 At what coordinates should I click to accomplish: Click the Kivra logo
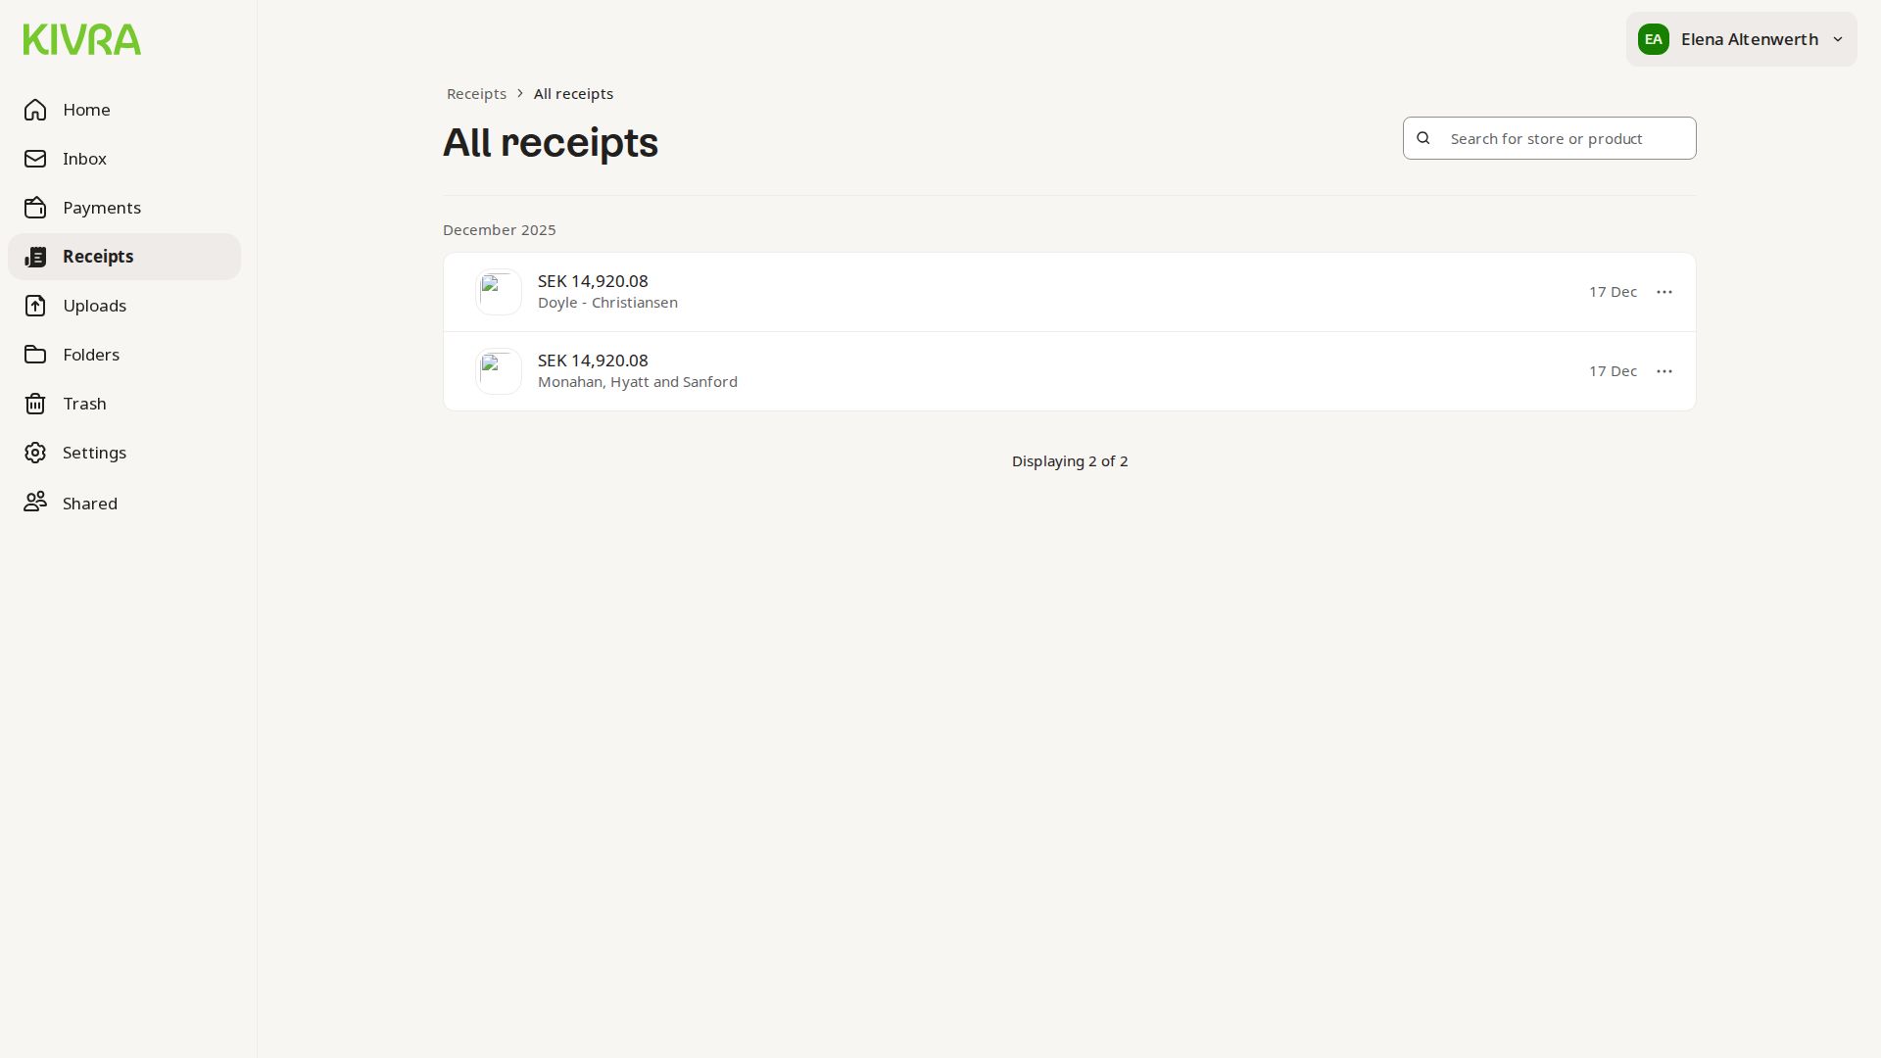point(82,40)
